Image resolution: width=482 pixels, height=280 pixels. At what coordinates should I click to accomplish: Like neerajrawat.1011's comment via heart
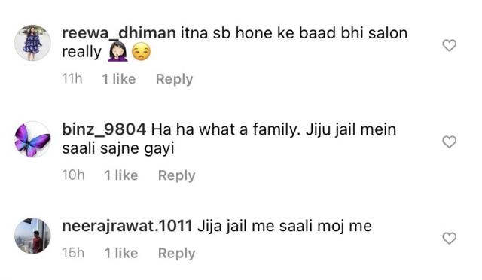point(449,238)
